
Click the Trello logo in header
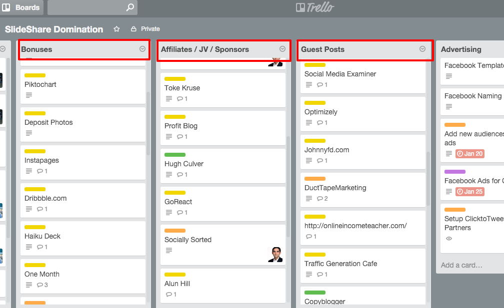(315, 7)
